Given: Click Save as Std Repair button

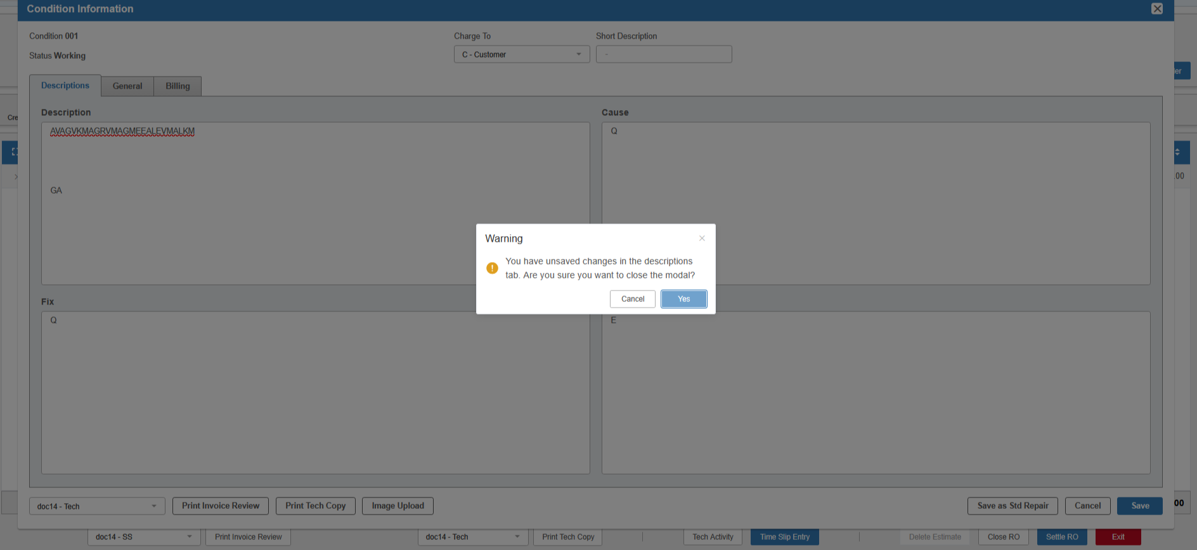Looking at the screenshot, I should tap(1012, 506).
